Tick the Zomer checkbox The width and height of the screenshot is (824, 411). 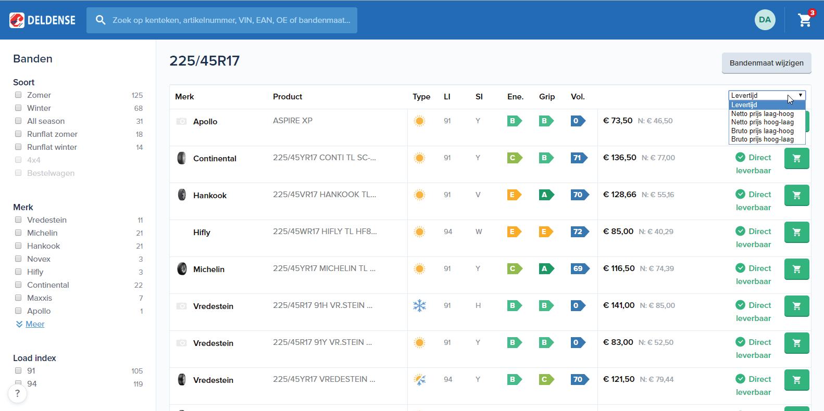[x=18, y=95]
